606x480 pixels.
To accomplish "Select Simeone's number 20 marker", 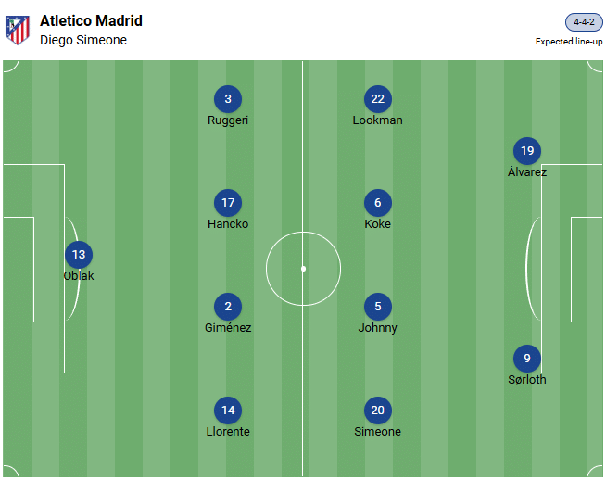I will [x=377, y=411].
